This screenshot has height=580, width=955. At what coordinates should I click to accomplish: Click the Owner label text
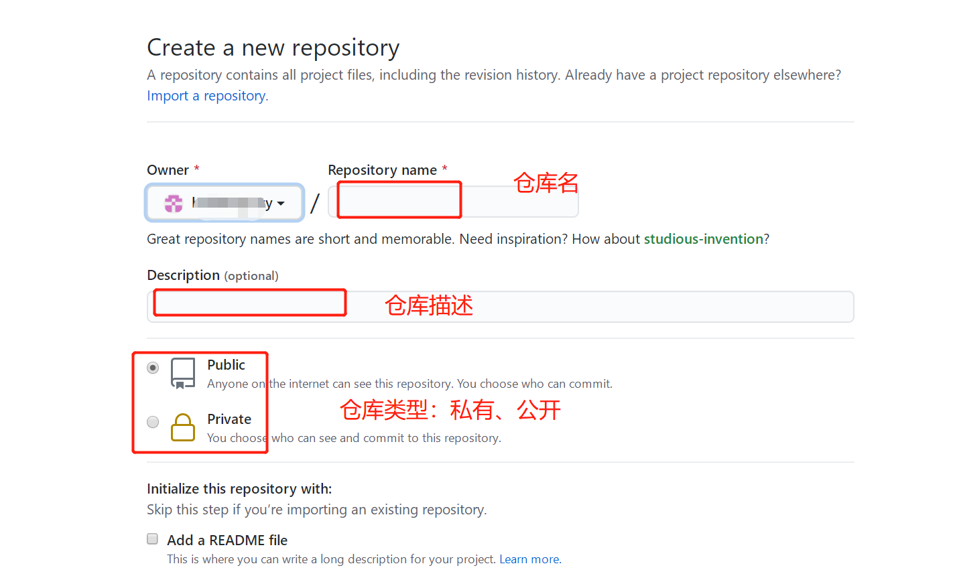pyautogui.click(x=168, y=170)
